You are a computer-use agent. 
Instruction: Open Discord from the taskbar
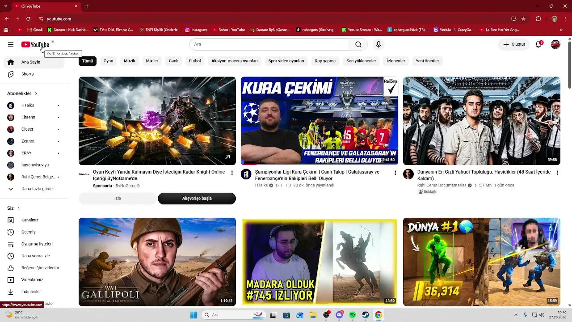point(339,315)
